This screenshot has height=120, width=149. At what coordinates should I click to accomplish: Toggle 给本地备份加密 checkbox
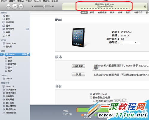coord(94,101)
